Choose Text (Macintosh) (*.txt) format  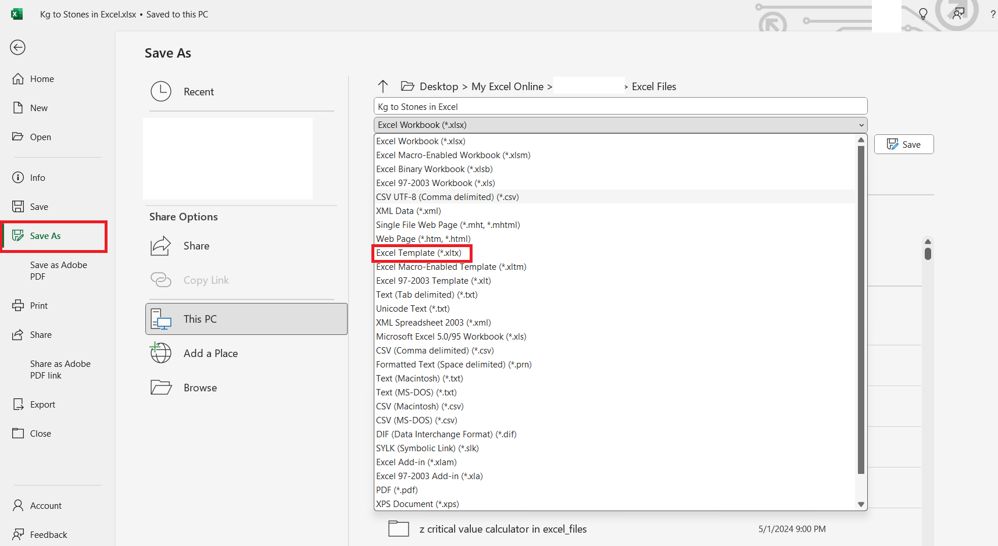tap(615, 379)
